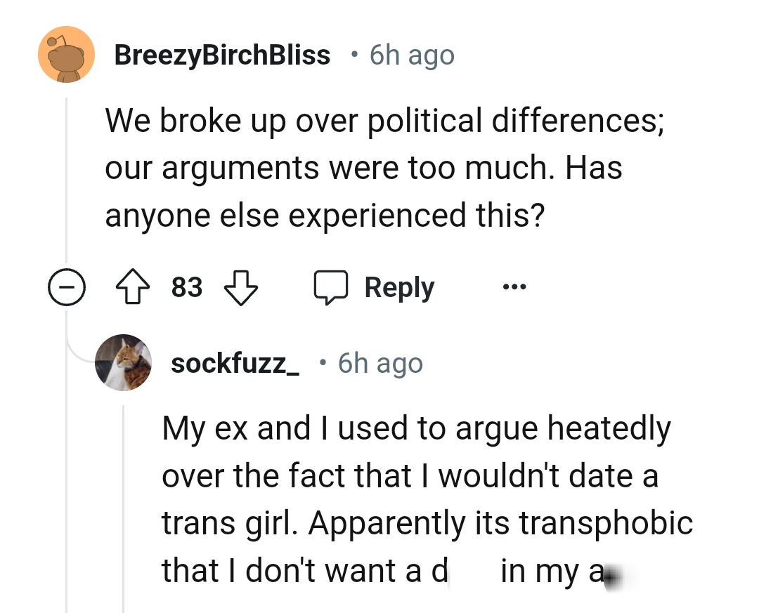The image size is (759, 613).
Task: Click the 6h ago timestamp on the top comment
Action: click(411, 55)
